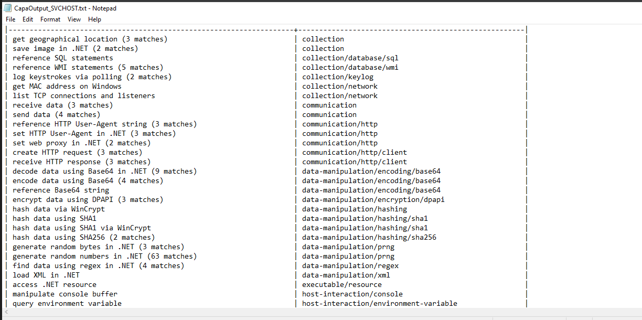Click the 'collection/keylog' namespace text
This screenshot has height=320, width=642.
pyautogui.click(x=338, y=77)
